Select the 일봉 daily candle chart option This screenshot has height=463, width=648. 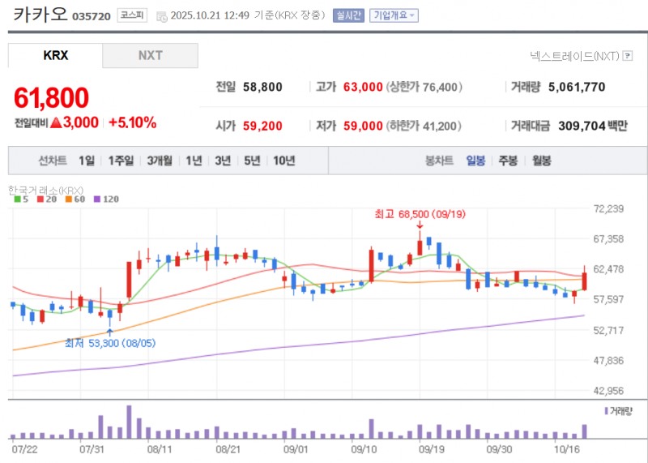click(475, 161)
